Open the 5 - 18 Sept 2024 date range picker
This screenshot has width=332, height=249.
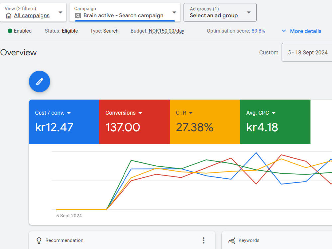click(307, 52)
